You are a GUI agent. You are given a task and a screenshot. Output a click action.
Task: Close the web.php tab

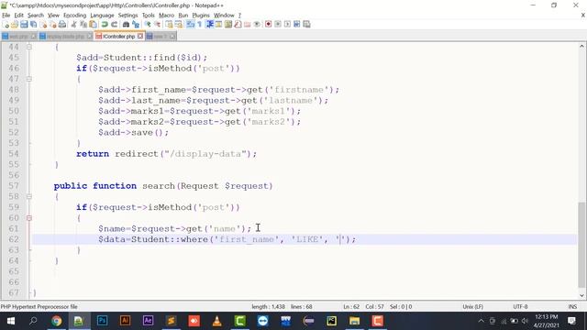[33, 37]
